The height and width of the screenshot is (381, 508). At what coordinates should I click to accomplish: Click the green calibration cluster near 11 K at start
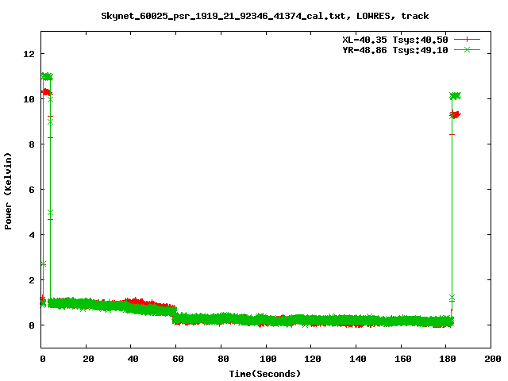pos(47,76)
